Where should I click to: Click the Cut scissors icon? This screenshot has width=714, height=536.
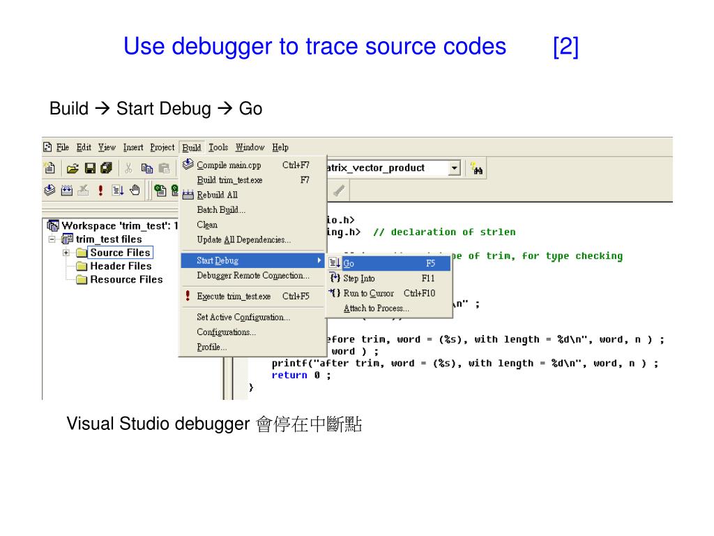click(128, 169)
